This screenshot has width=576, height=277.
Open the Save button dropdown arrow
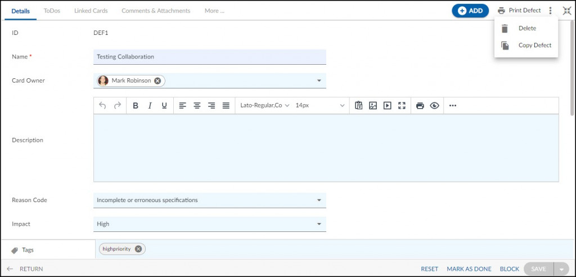(x=561, y=269)
